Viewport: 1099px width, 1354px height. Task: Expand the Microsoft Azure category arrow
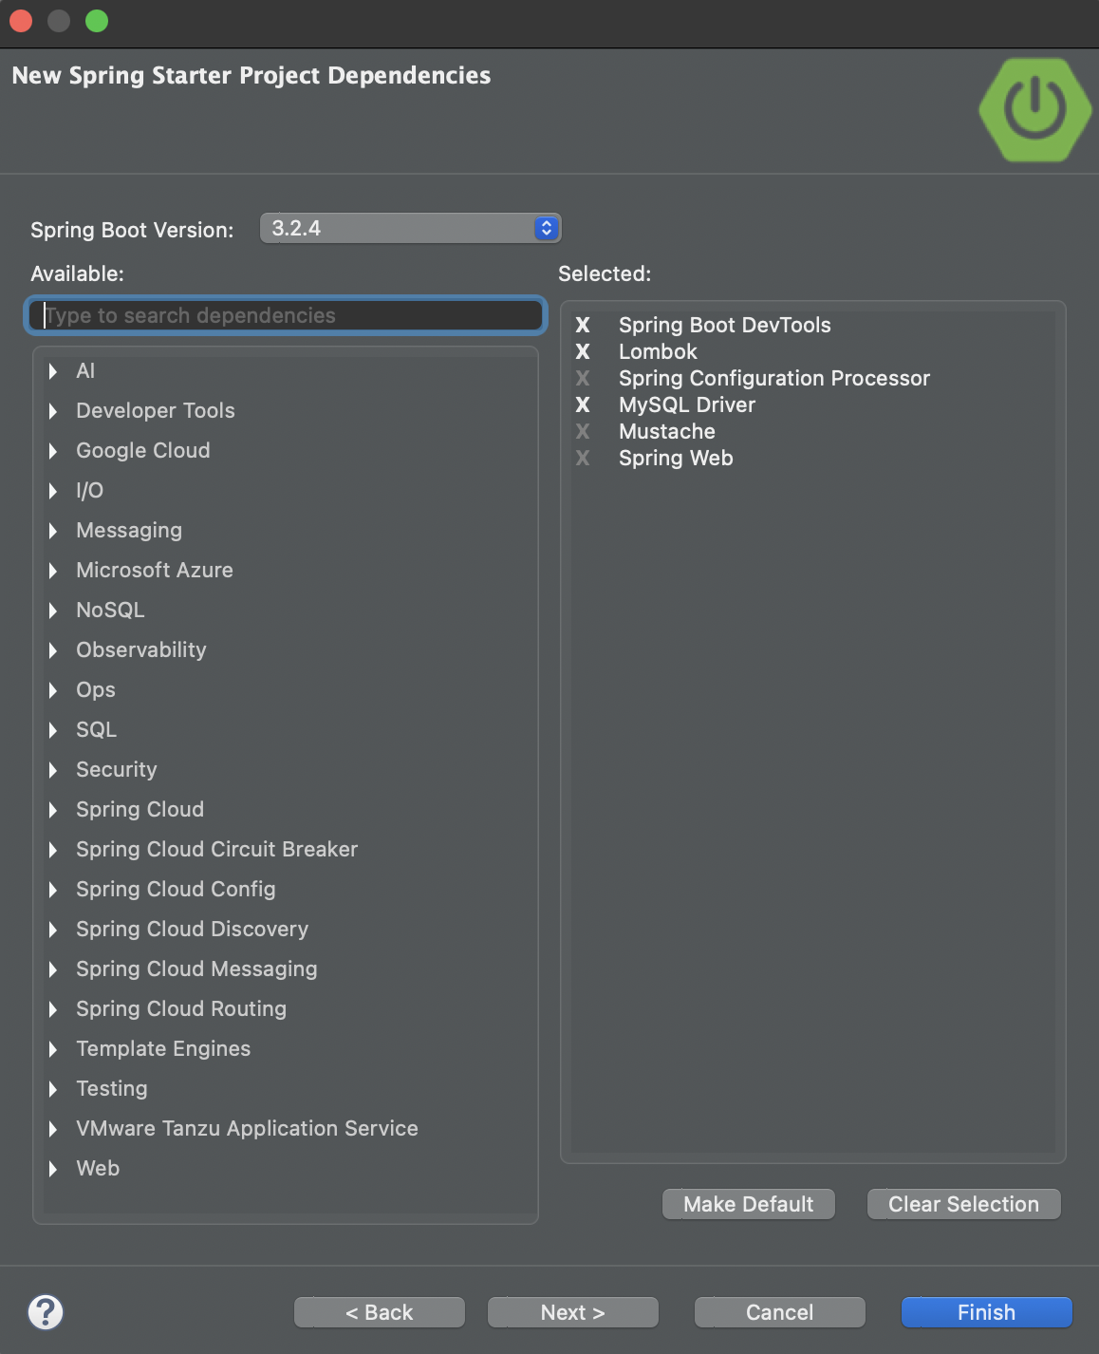(53, 571)
